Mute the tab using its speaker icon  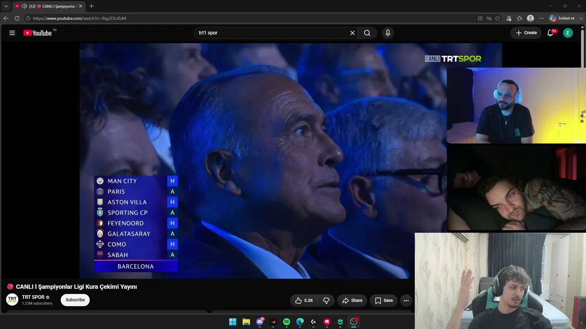pos(24,6)
